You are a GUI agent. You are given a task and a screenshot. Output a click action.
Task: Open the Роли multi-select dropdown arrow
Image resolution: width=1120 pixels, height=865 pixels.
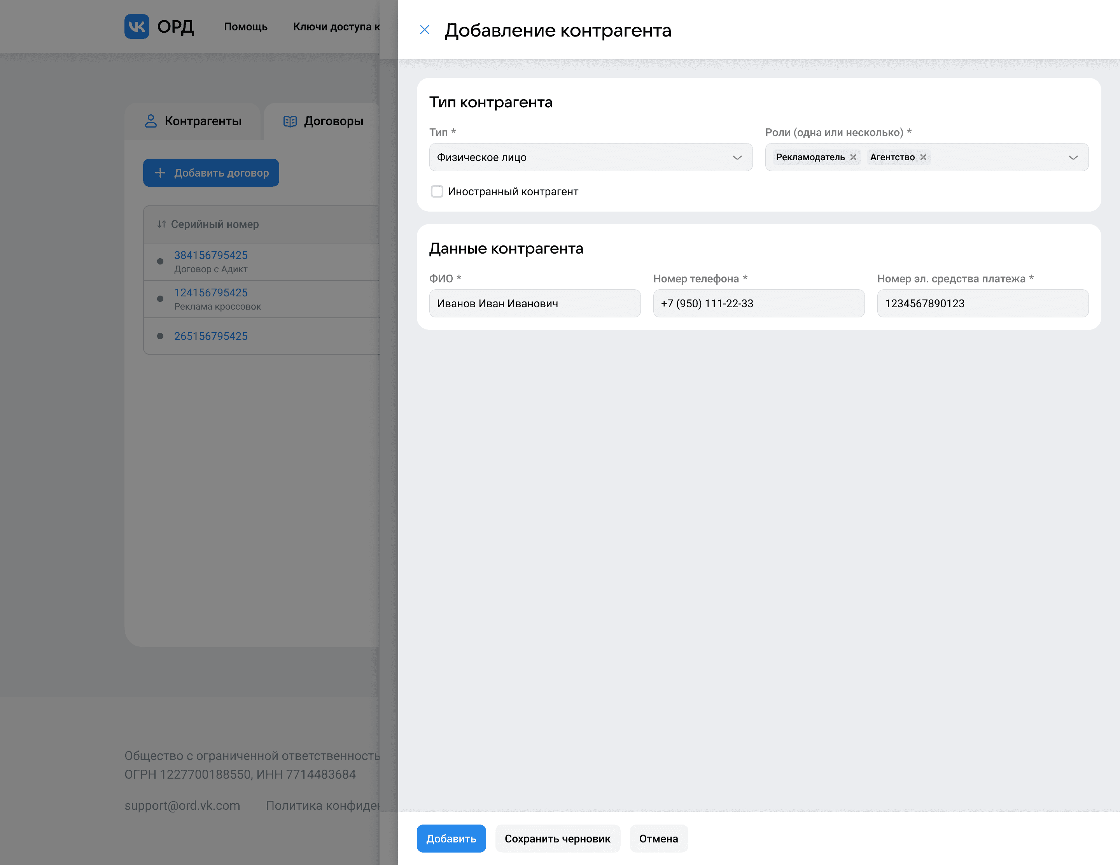click(1073, 158)
